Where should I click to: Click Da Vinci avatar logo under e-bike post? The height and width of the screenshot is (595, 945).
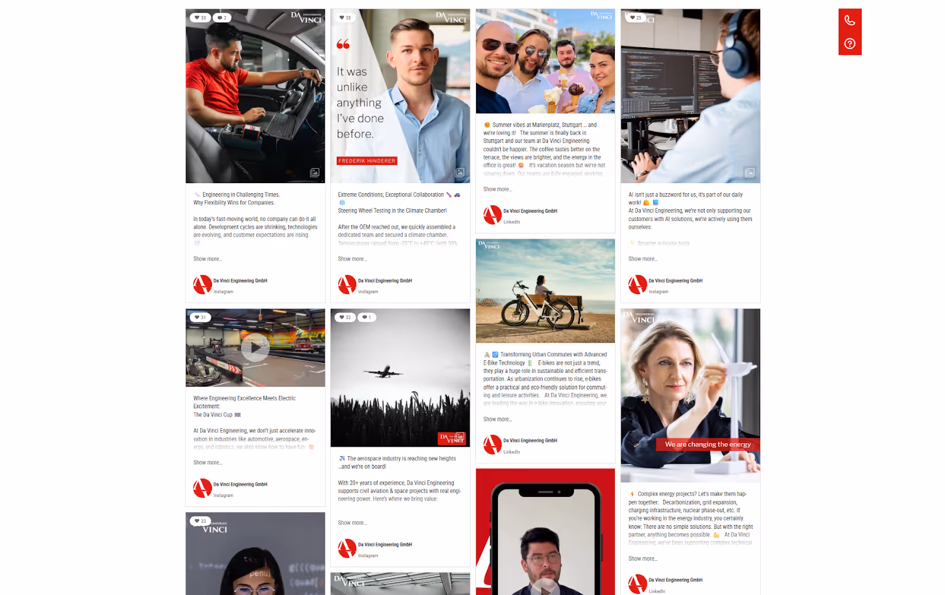pos(493,444)
